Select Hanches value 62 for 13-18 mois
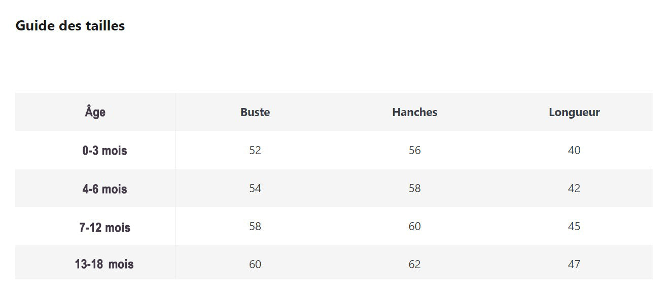Image resolution: width=671 pixels, height=287 pixels. click(414, 265)
